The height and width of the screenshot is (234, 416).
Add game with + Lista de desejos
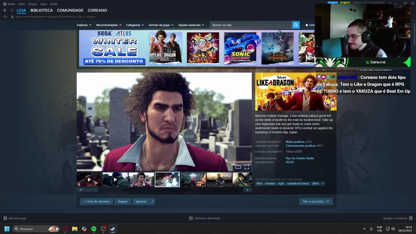(x=97, y=201)
